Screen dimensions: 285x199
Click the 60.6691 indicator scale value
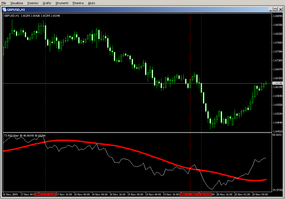(x=277, y=135)
